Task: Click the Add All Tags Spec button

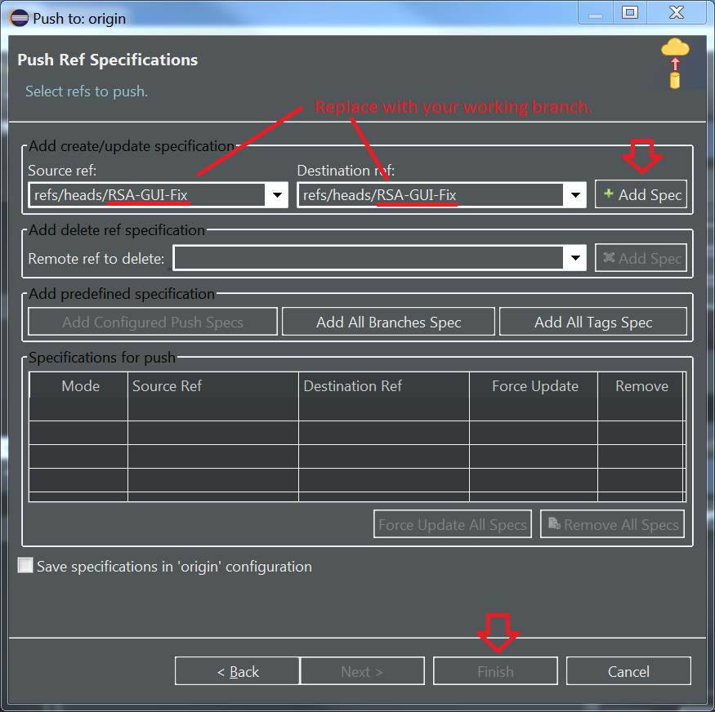Action: click(593, 320)
